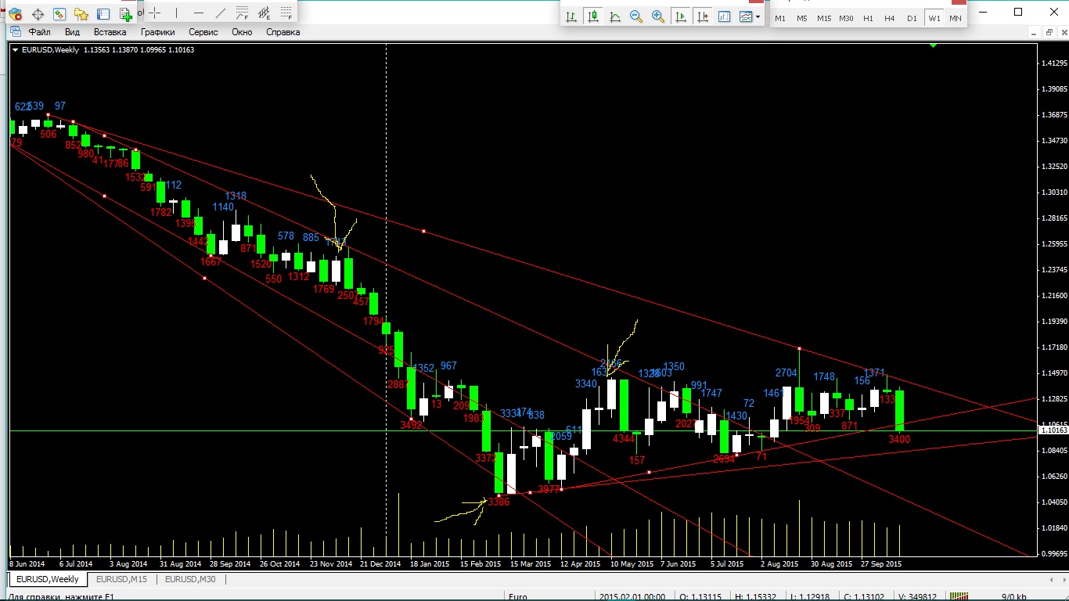Close the inner chart window
Viewport: 1069px width, 601px height.
pos(1062,32)
